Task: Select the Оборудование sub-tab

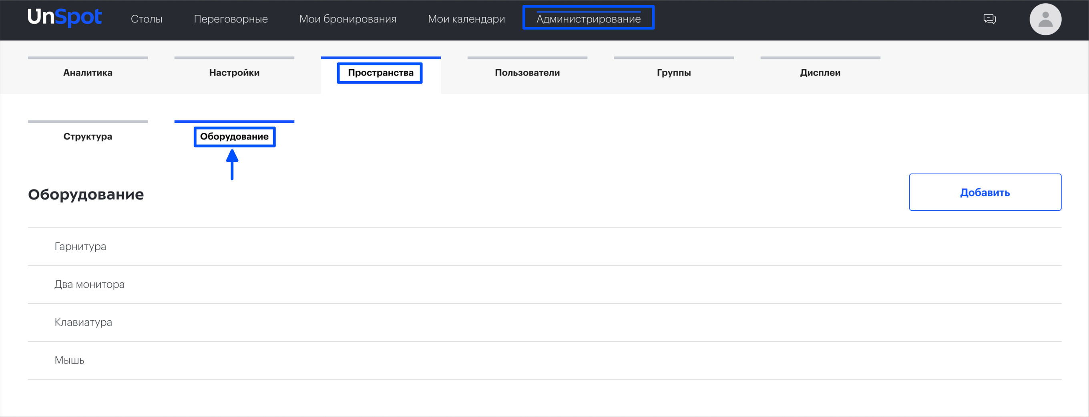Action: (234, 136)
